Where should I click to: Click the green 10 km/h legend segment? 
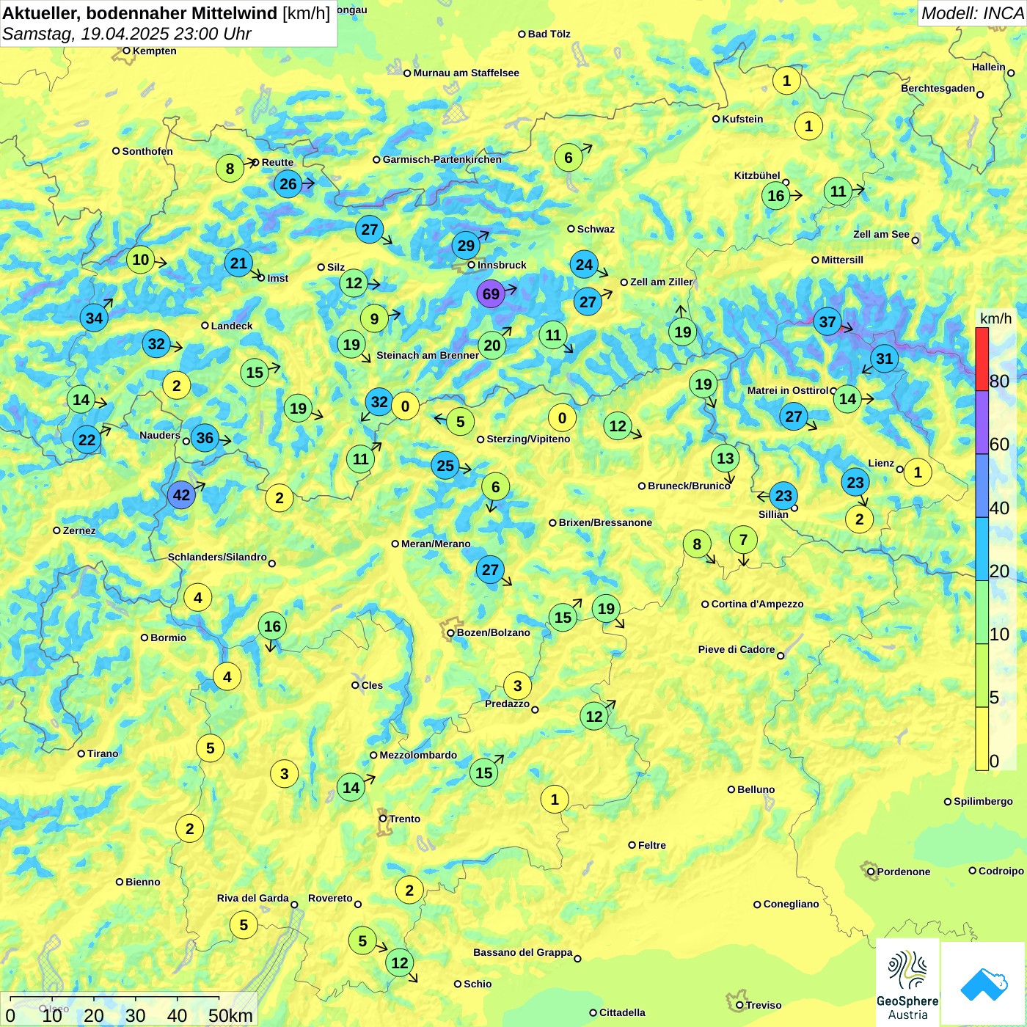click(982, 612)
